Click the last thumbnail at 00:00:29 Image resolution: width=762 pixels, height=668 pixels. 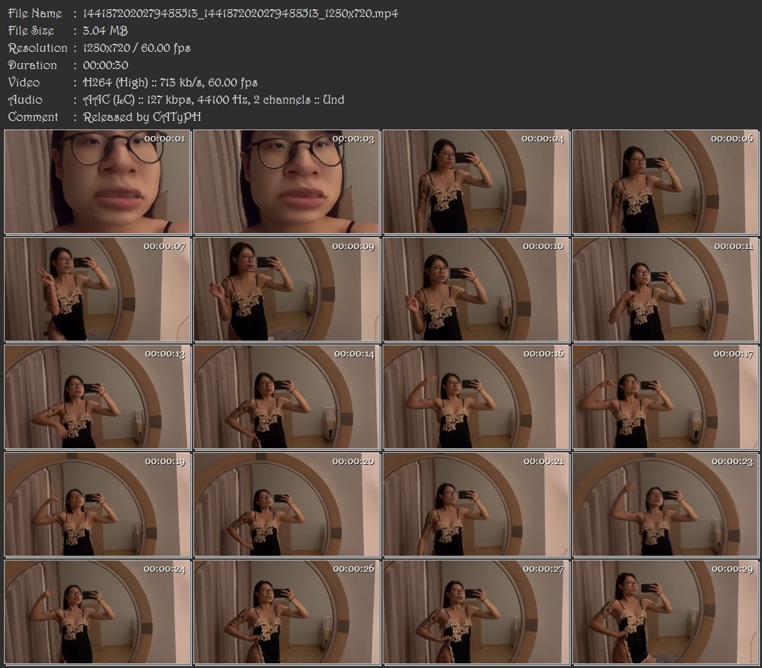click(x=665, y=612)
